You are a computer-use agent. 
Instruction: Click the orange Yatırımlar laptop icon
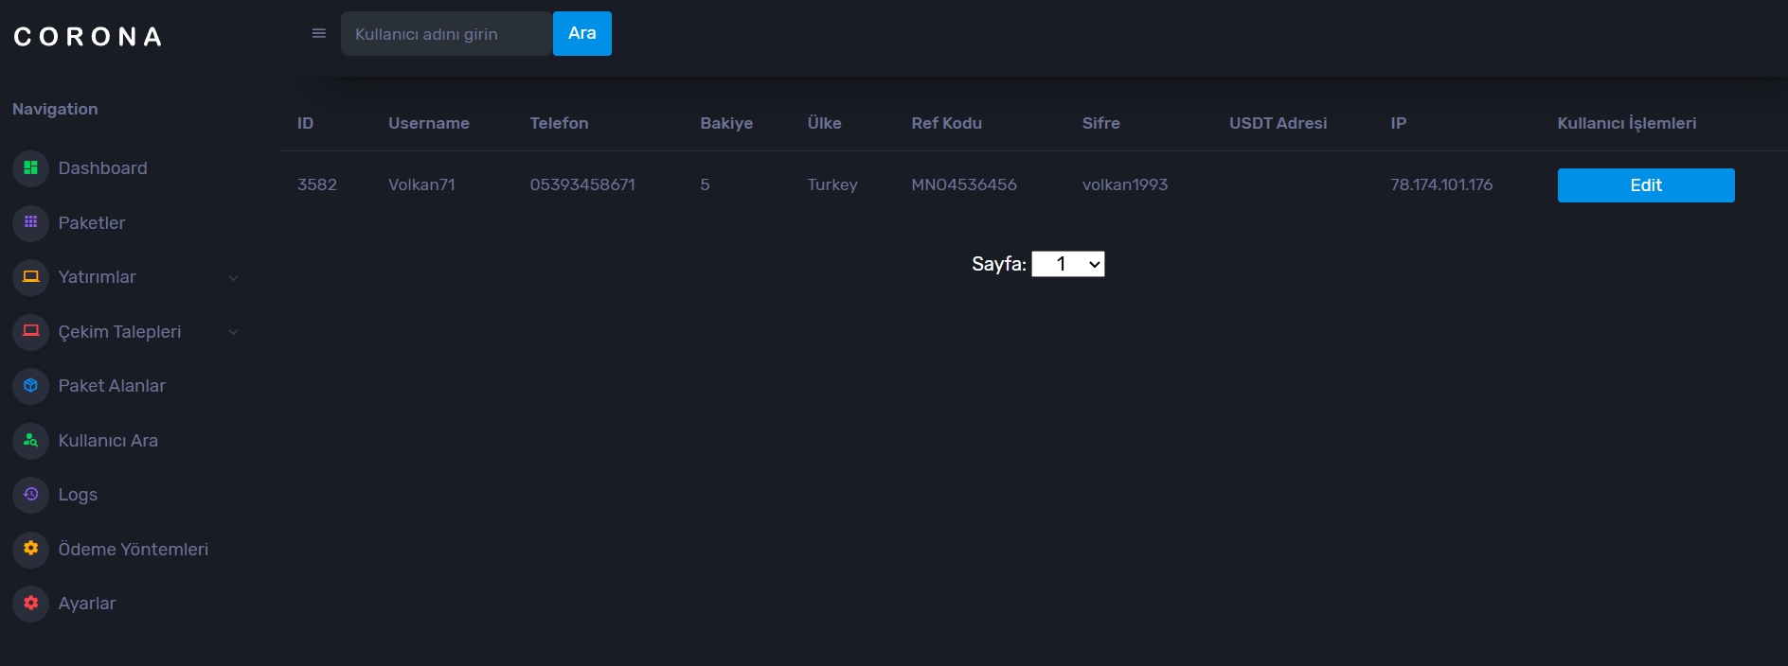point(30,277)
